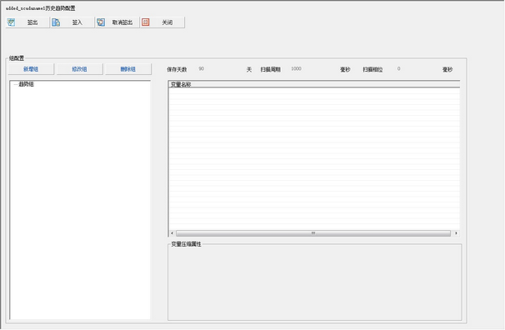Click the 删除组 delete group button
The height and width of the screenshot is (330, 505).
point(128,69)
